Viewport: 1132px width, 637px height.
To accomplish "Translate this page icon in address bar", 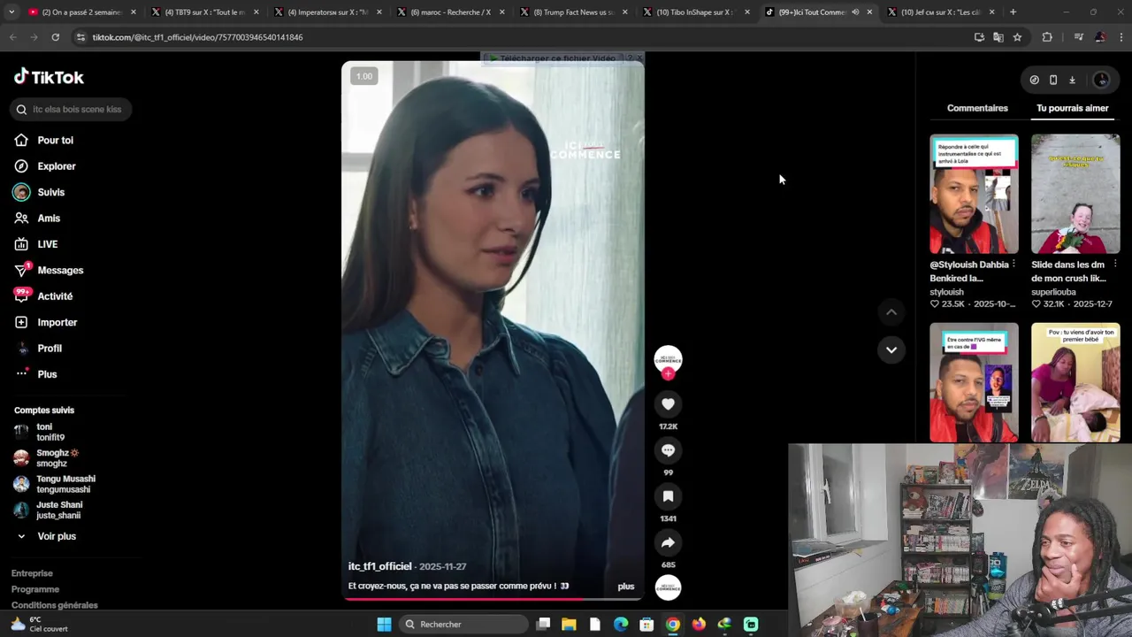I will click(x=998, y=37).
